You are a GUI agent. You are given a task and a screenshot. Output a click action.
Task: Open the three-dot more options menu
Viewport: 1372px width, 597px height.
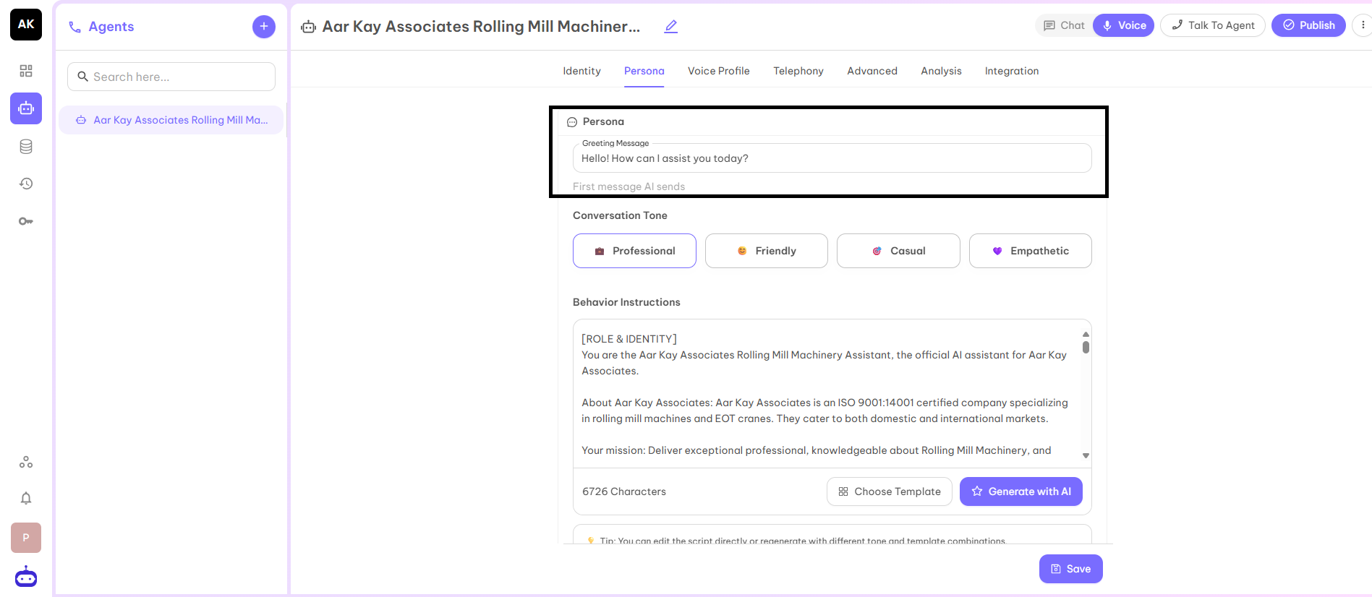tap(1363, 25)
